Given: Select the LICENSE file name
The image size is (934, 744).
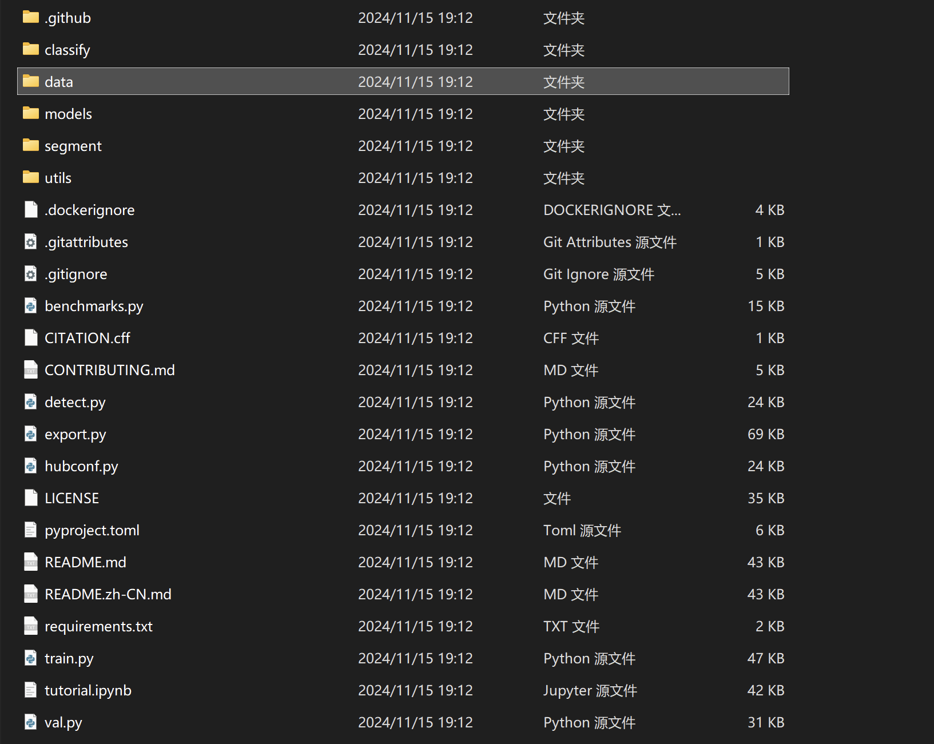Looking at the screenshot, I should click(x=71, y=498).
